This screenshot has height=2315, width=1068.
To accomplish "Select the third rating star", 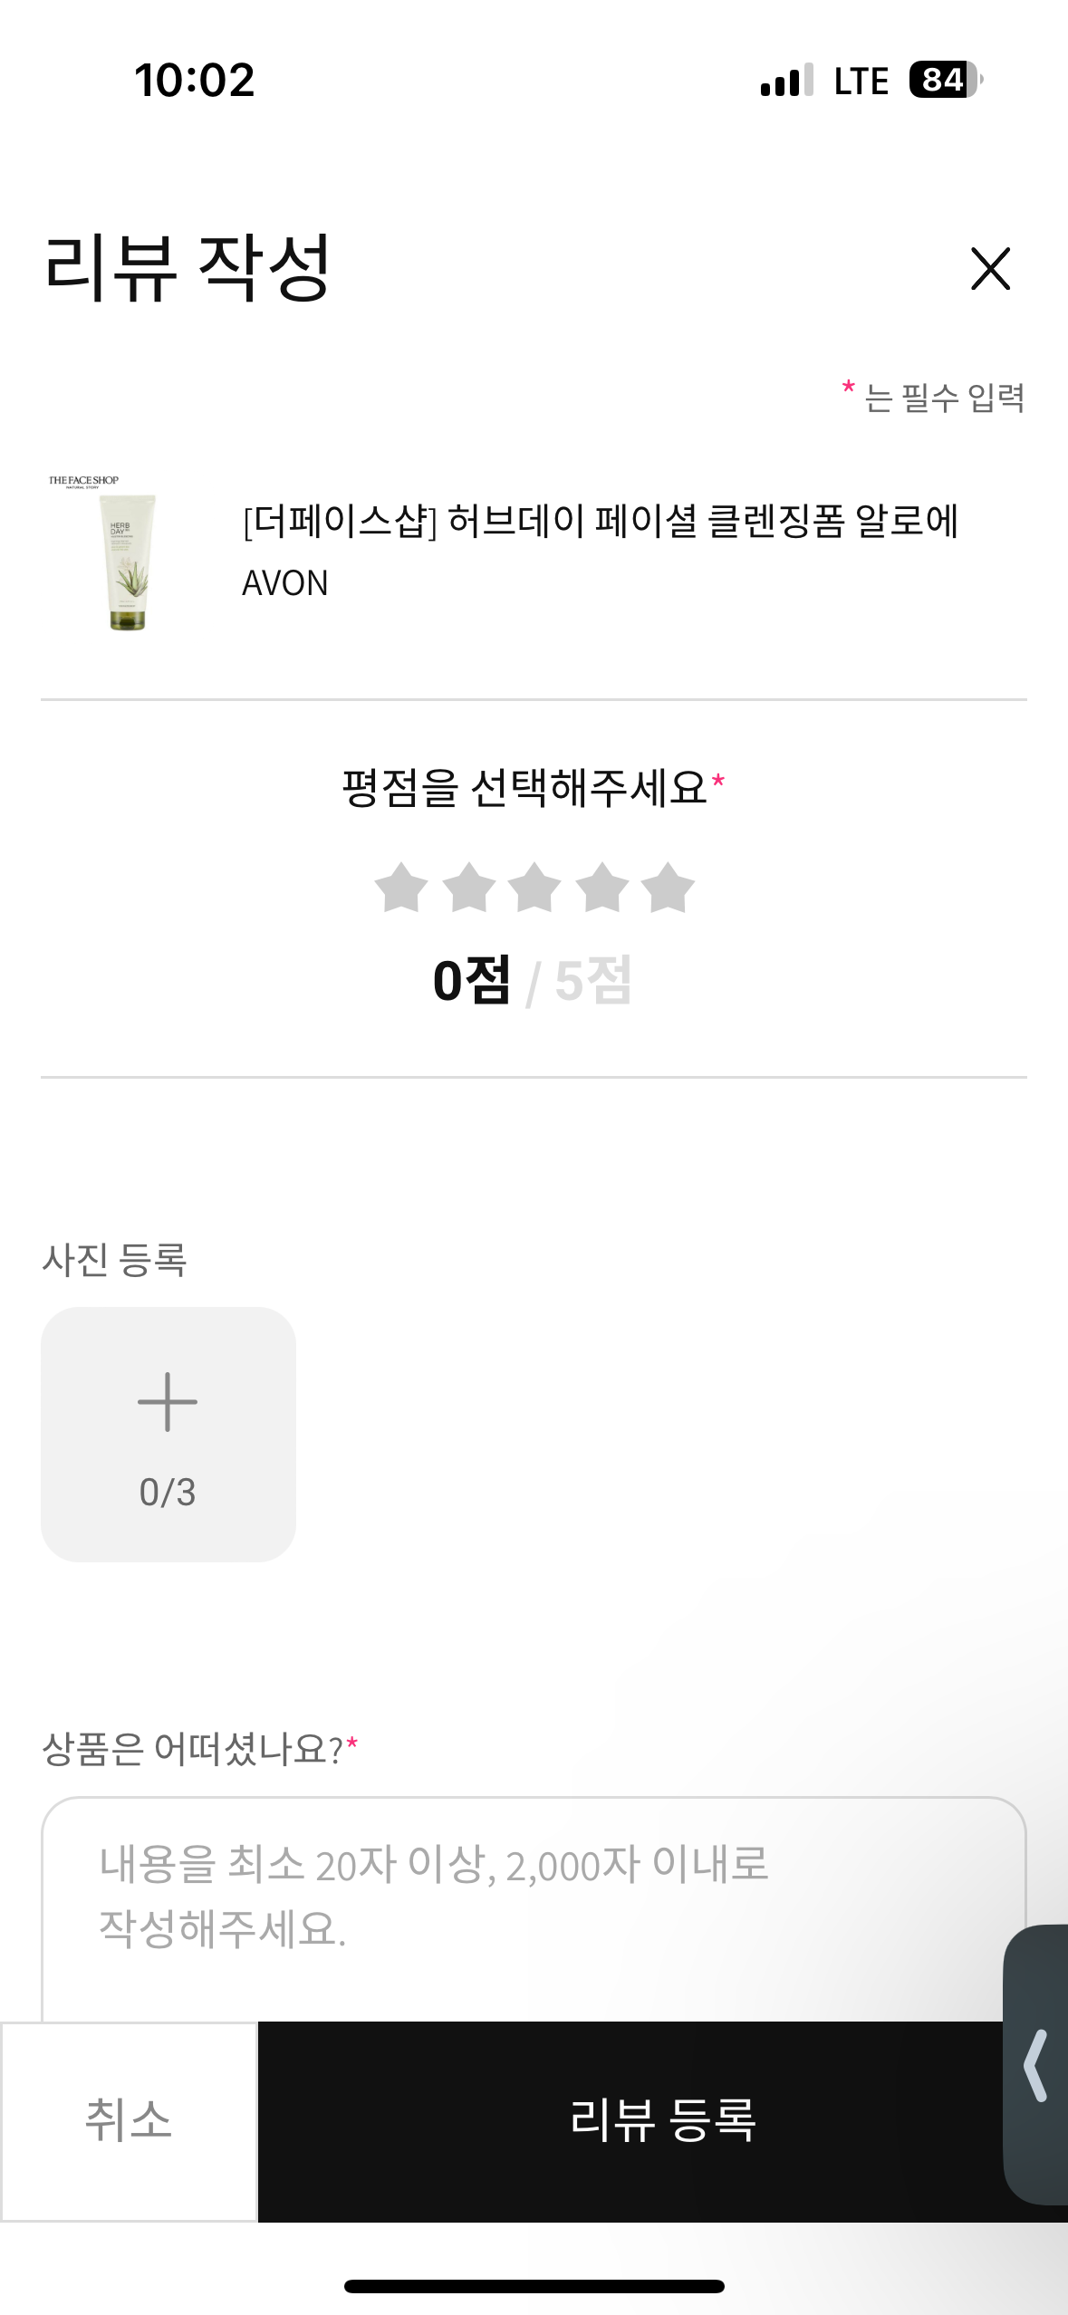I will pos(534,888).
